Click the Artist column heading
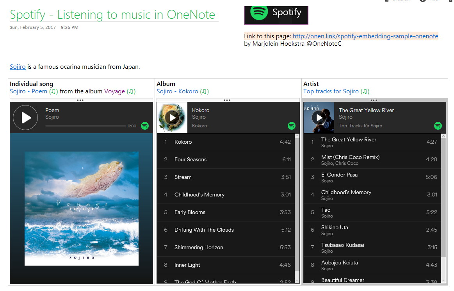 point(311,84)
